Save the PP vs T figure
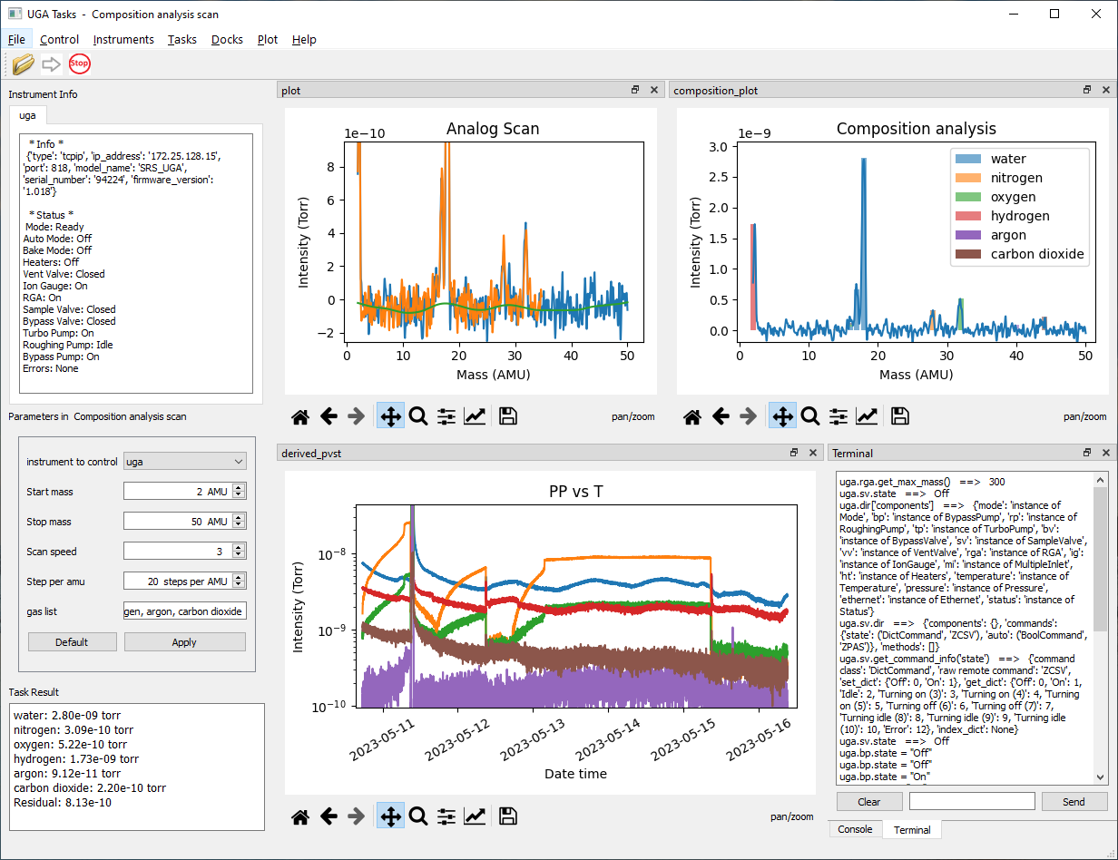Image resolution: width=1118 pixels, height=860 pixels. [507, 816]
